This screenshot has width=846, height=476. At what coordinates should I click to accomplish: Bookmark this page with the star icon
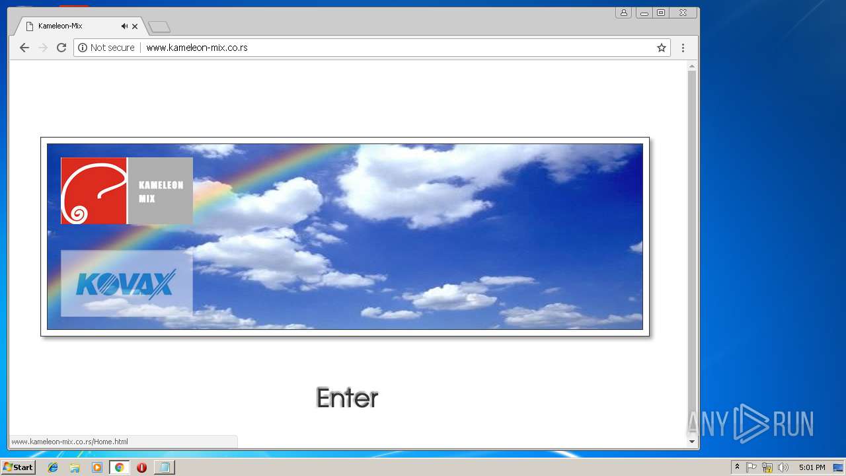(661, 48)
